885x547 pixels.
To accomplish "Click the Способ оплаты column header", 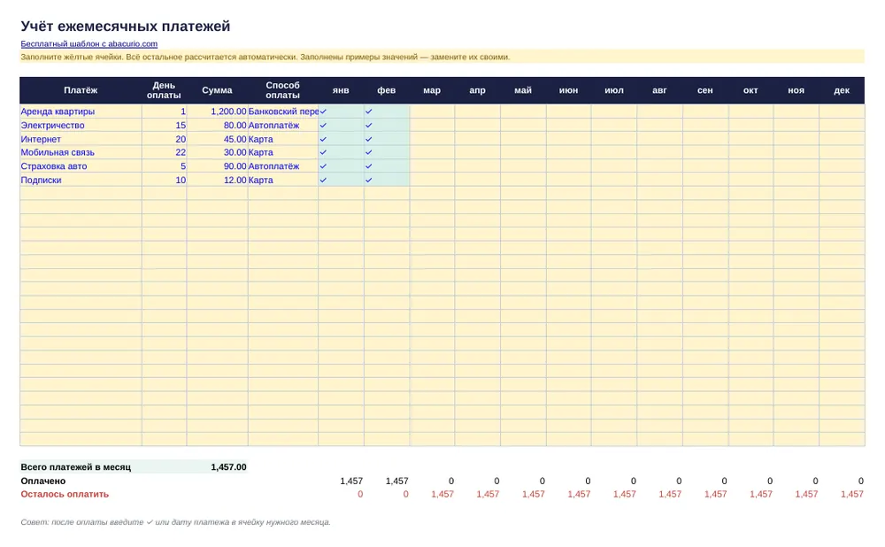I will (x=283, y=90).
